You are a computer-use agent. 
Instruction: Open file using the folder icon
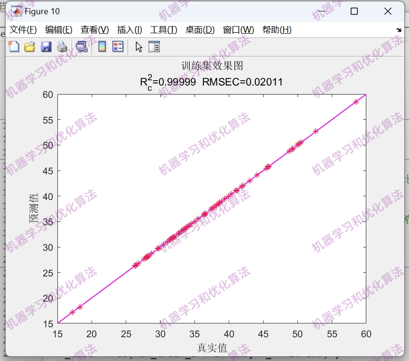pyautogui.click(x=30, y=47)
